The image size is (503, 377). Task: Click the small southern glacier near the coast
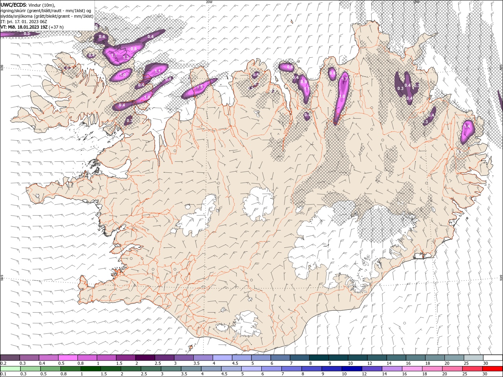tap(247, 324)
